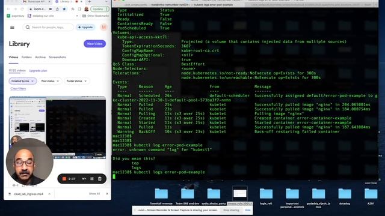Open the Chrome profile avatar
This screenshot has height=216, width=385.
(x=87, y=9)
